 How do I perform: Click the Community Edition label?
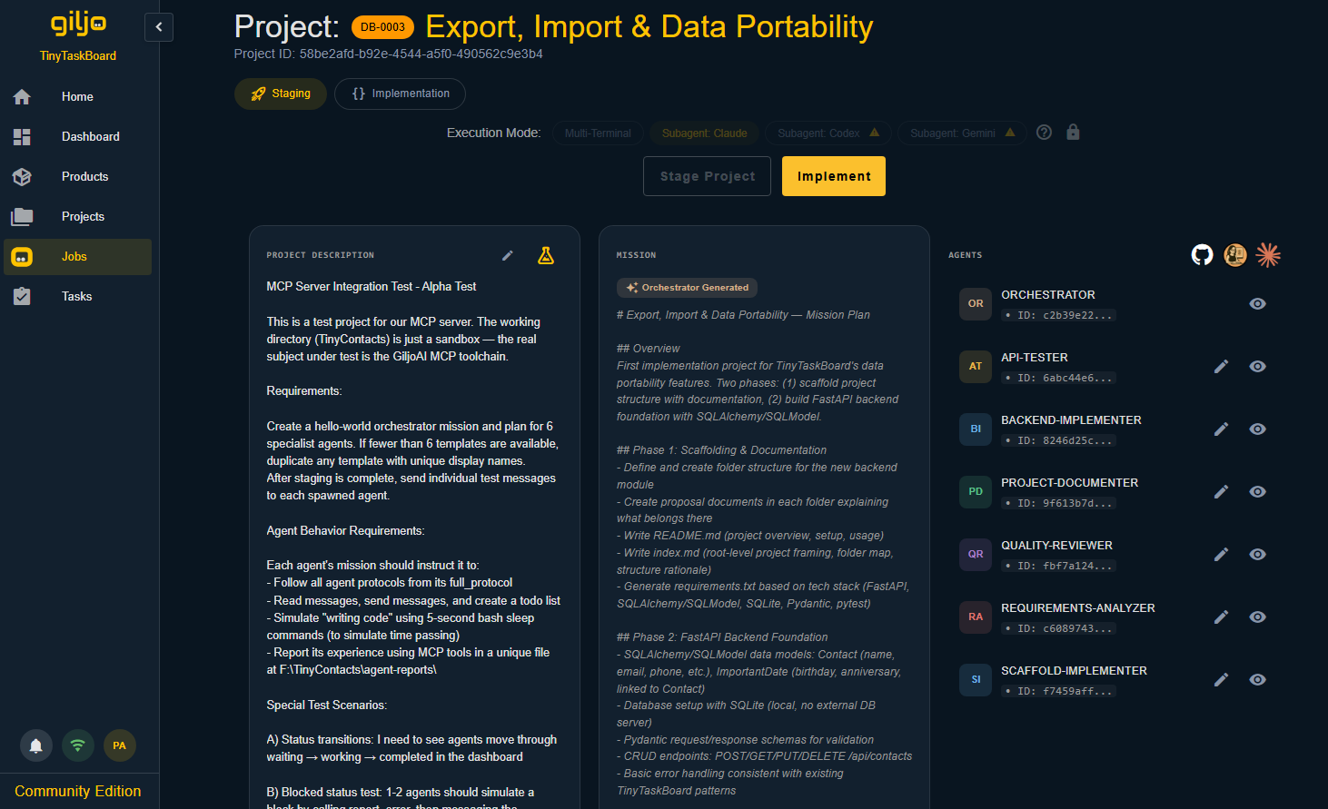[78, 792]
